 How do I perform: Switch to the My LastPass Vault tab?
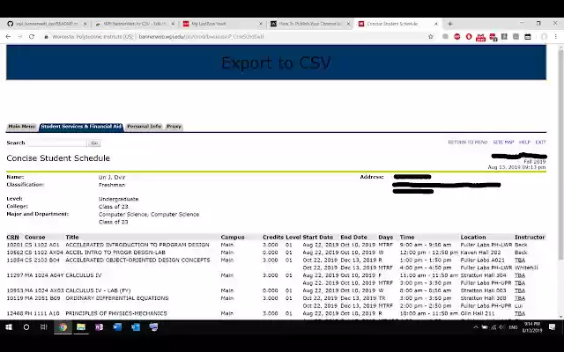pos(222,24)
